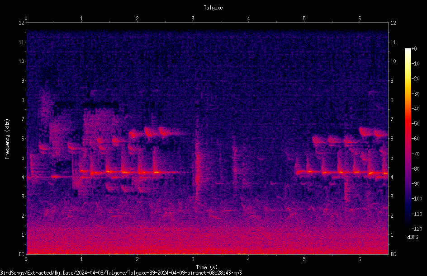
Task: Click the dBFS unit label
Action: coord(413,237)
